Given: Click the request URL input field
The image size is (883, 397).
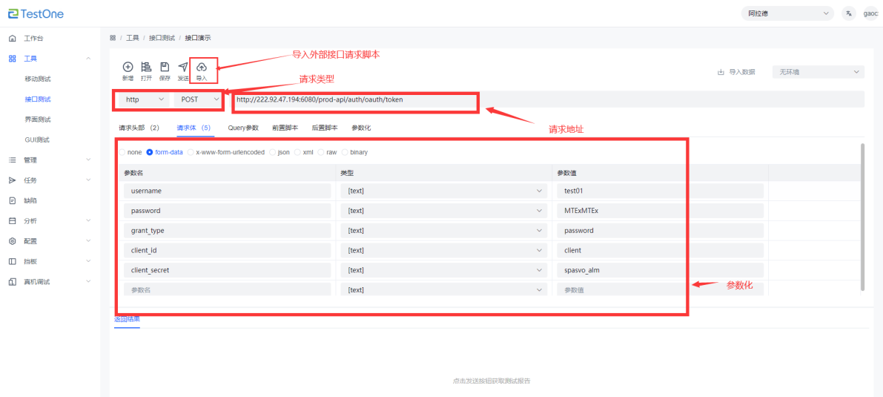Looking at the screenshot, I should [356, 99].
